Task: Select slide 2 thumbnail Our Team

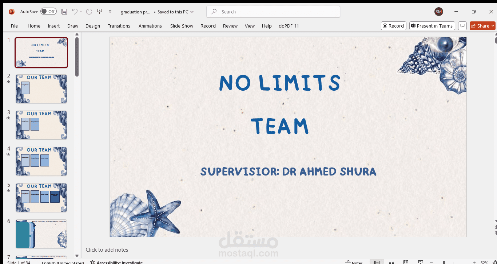Action: pos(41,89)
